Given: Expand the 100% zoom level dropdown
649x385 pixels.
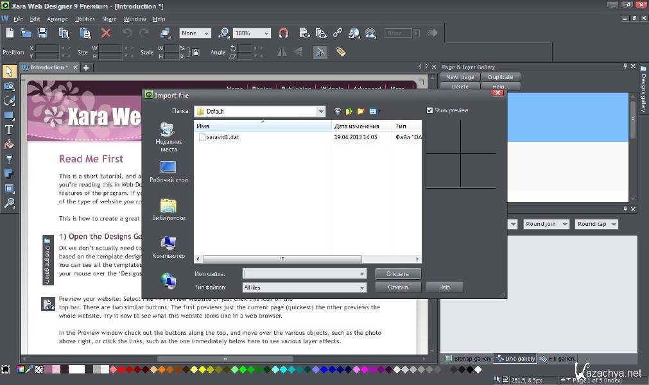Looking at the screenshot, I should pos(266,33).
